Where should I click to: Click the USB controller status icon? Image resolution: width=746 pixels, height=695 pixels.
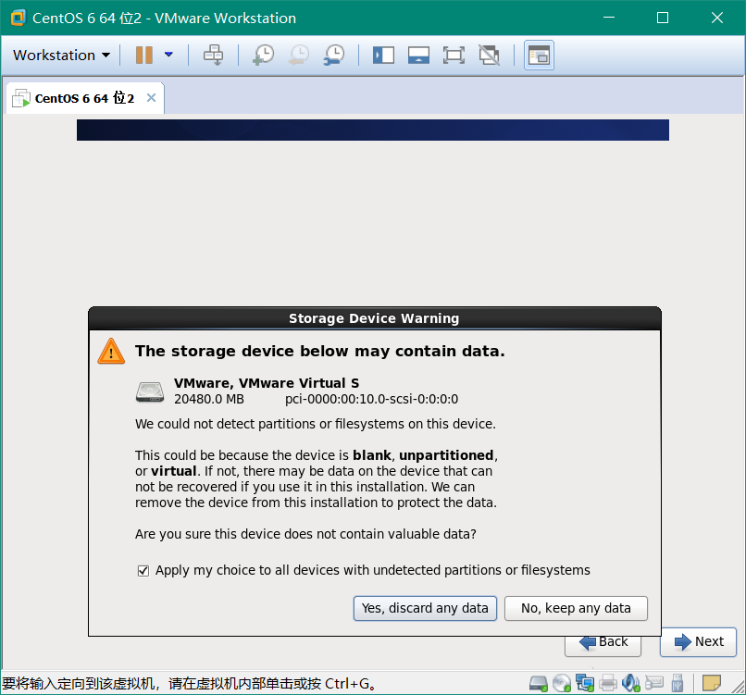678,684
